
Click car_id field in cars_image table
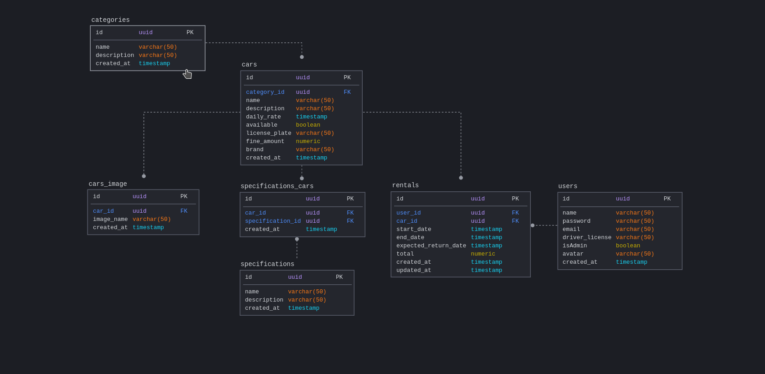point(103,211)
